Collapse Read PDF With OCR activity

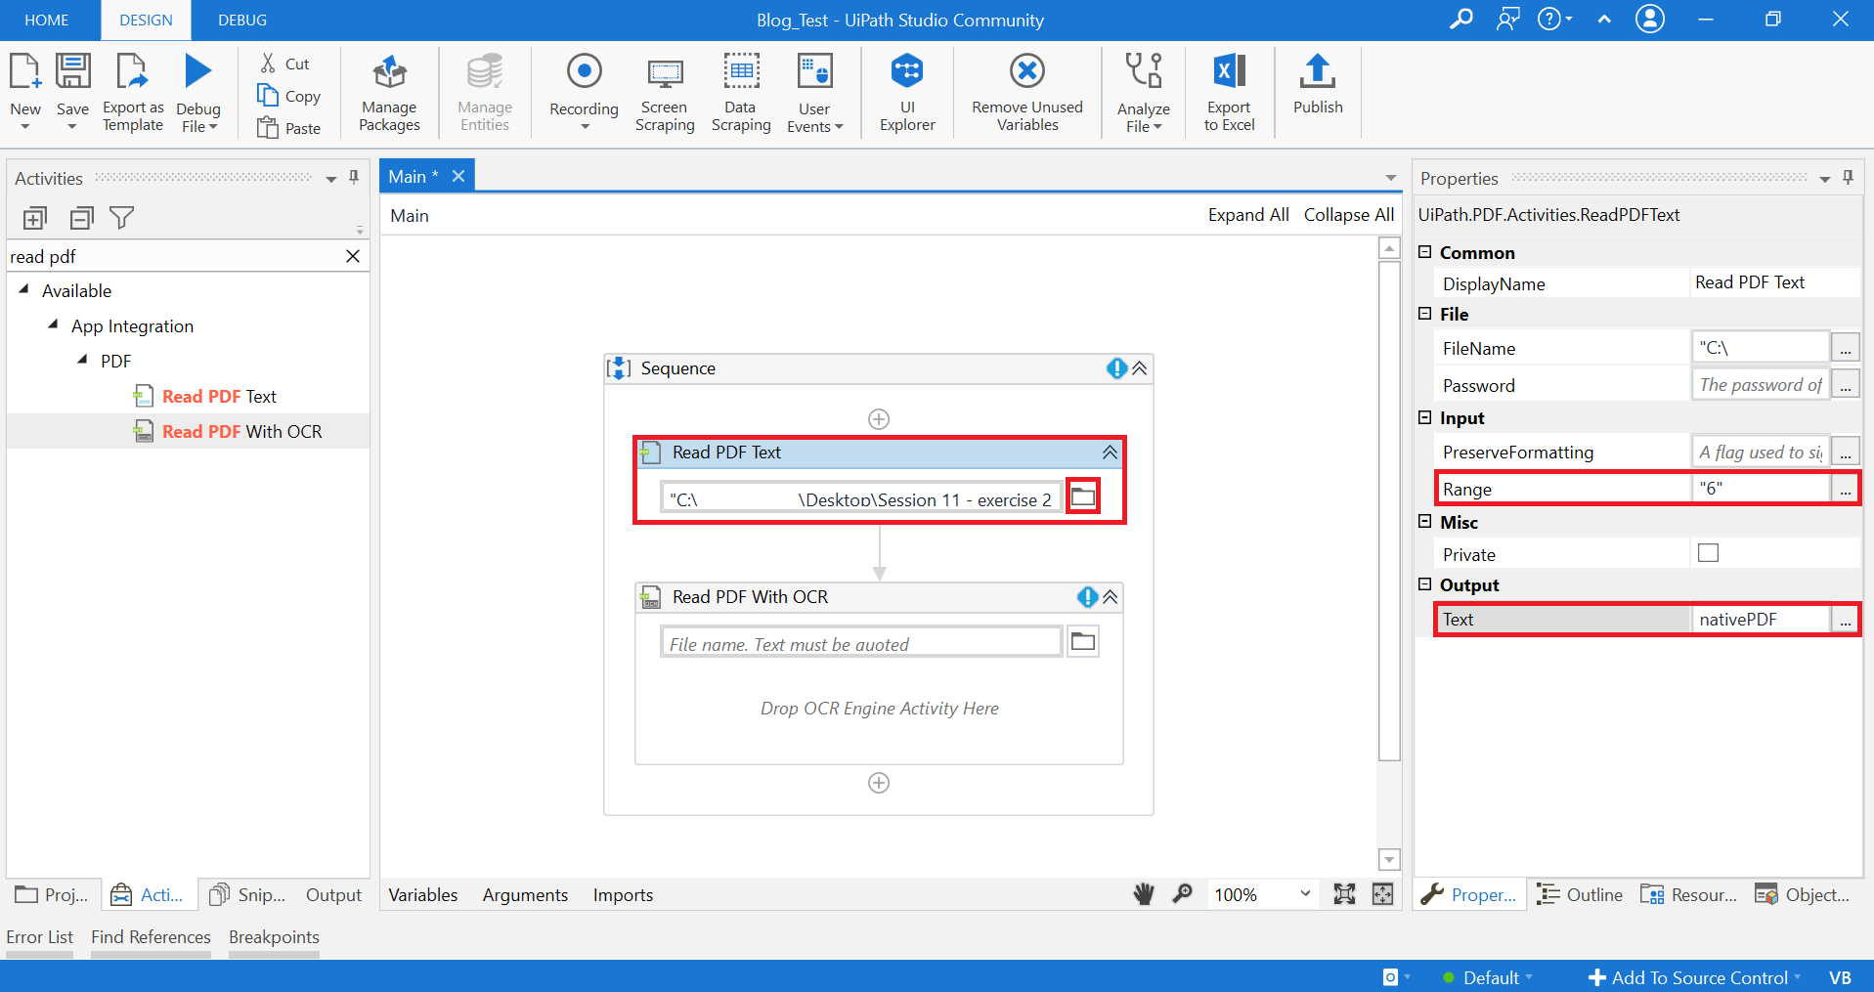coord(1110,597)
